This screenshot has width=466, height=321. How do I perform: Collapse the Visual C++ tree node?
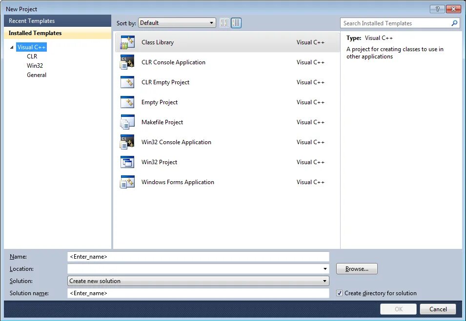coord(12,47)
